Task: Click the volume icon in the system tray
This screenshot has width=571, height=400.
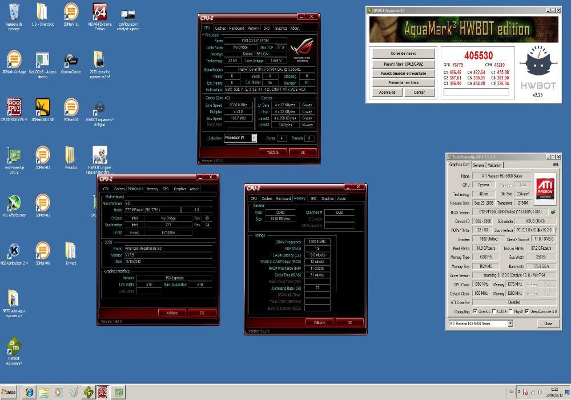Action: point(540,392)
